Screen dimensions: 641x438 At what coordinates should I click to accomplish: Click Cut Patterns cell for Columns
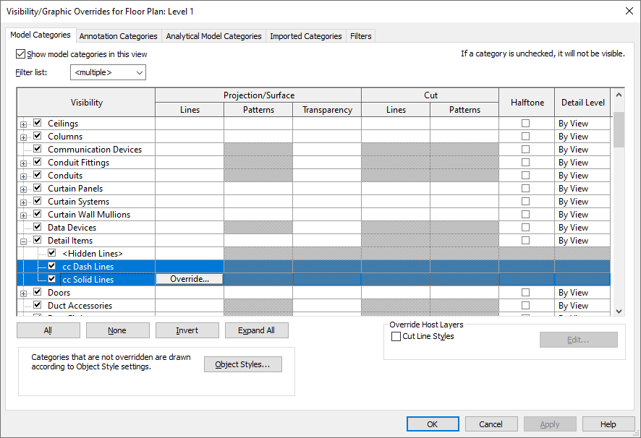point(464,137)
